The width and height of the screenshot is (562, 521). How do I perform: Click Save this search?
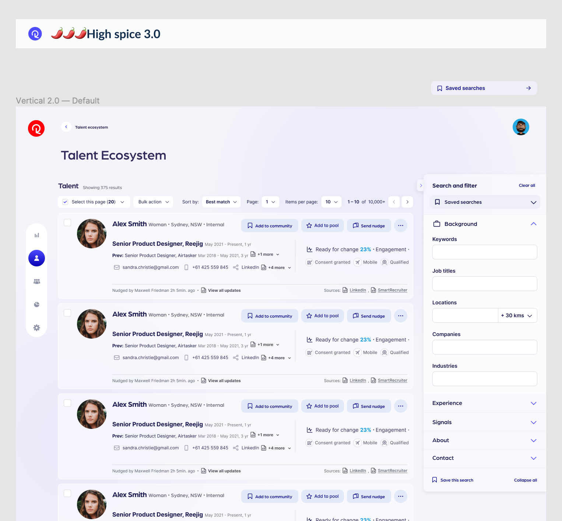pos(453,480)
